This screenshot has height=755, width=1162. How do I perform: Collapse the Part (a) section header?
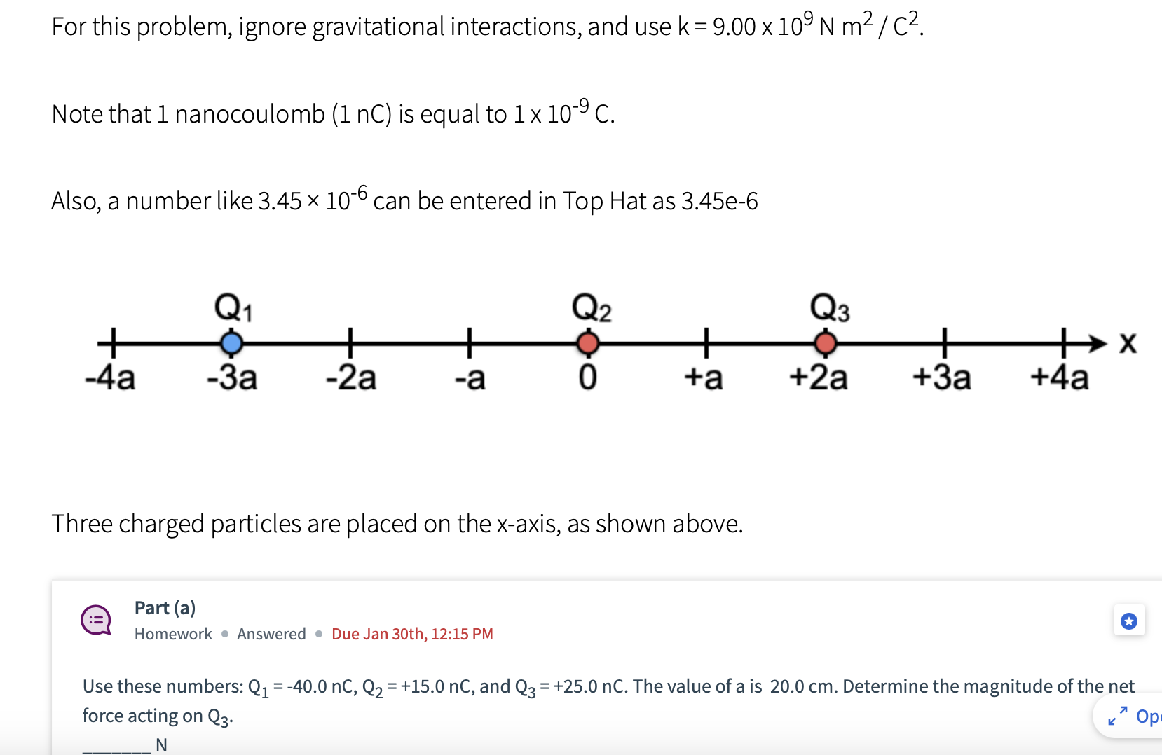tap(165, 608)
